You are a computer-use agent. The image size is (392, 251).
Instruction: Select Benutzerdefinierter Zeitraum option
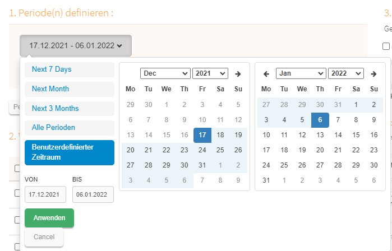coord(70,152)
